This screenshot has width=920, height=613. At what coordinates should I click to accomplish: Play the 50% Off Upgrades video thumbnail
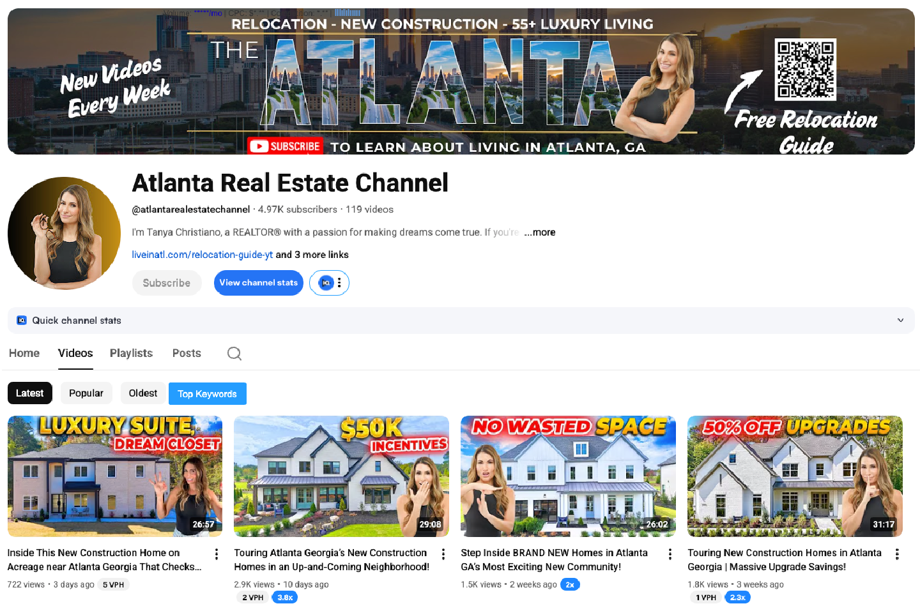795,476
